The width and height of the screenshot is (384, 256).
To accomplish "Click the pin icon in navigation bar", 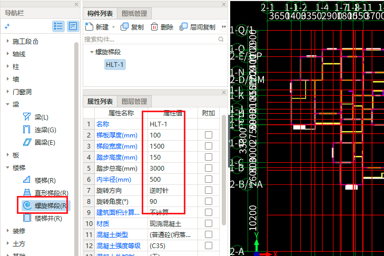I will pyautogui.click(x=7, y=26).
